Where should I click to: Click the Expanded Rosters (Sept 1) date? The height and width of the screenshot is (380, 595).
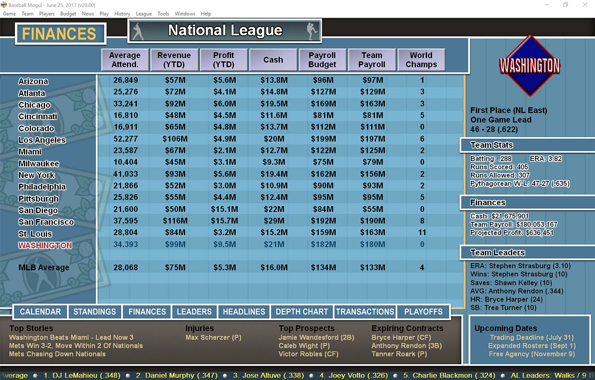pyautogui.click(x=532, y=346)
